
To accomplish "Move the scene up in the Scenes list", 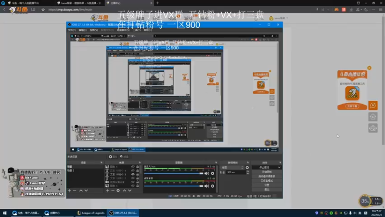I will 81,190.
